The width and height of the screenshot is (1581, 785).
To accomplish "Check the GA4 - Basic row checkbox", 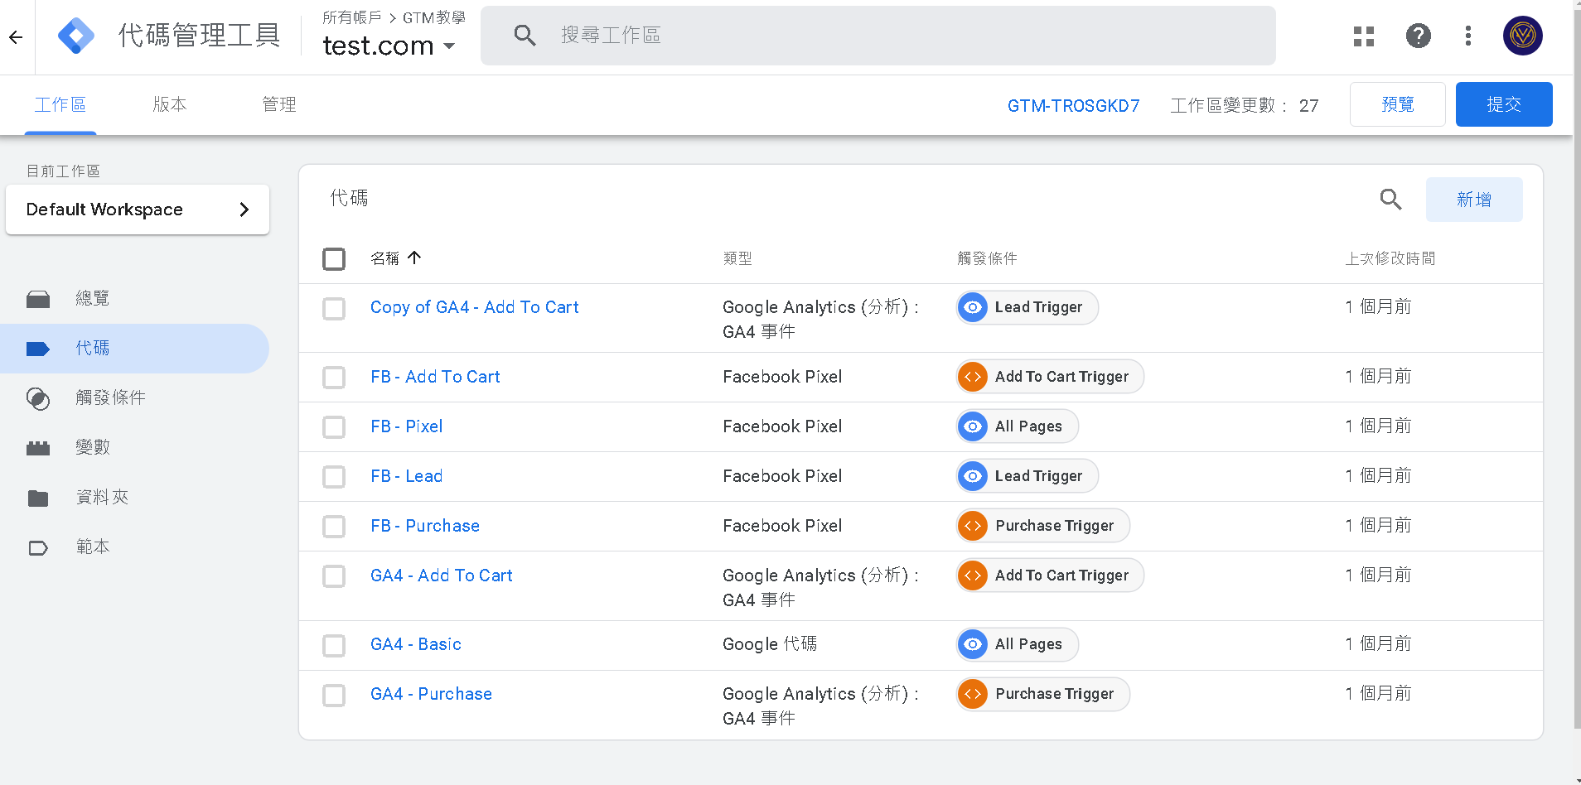I will (334, 645).
